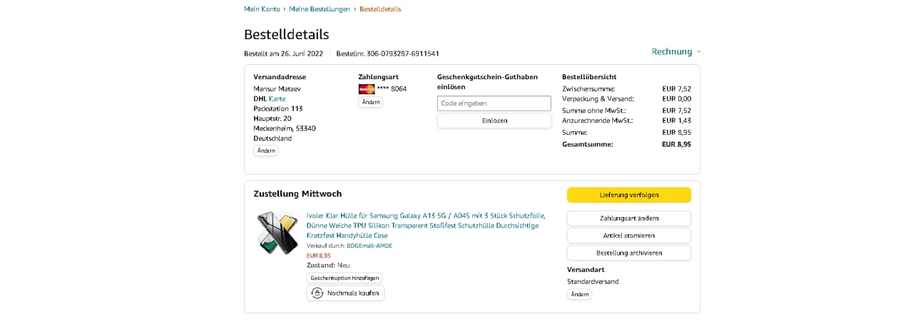Viewport: 913px width, 324px height.
Task: Click Geschenkoption hinzufügen button
Action: (x=345, y=278)
